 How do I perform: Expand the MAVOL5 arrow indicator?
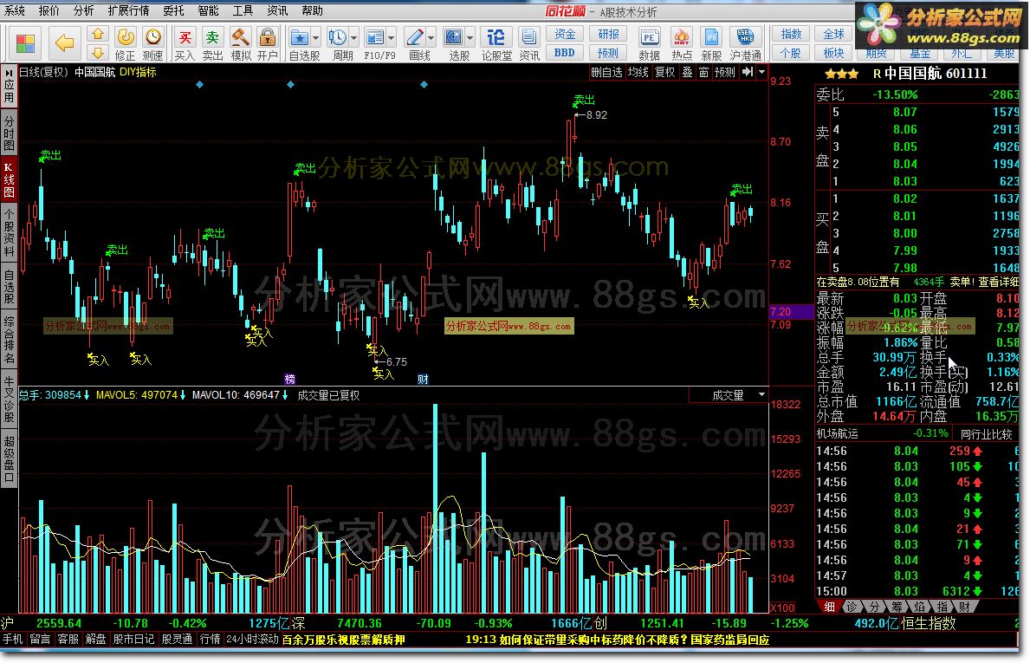[183, 395]
